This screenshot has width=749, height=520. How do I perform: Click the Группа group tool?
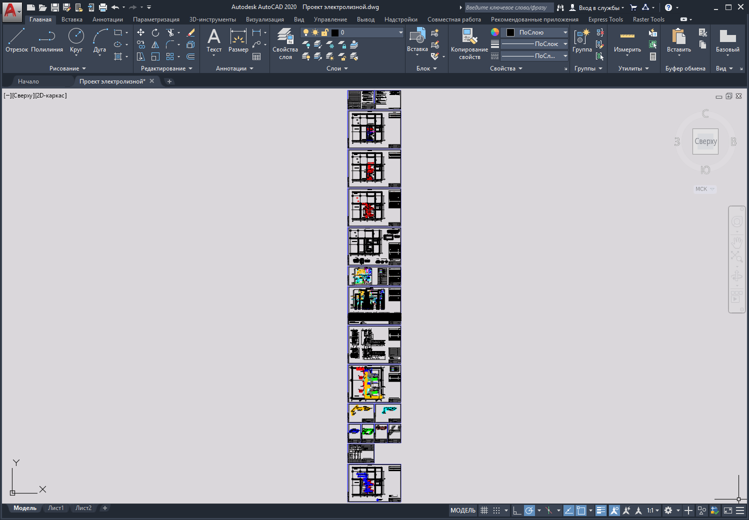click(582, 40)
